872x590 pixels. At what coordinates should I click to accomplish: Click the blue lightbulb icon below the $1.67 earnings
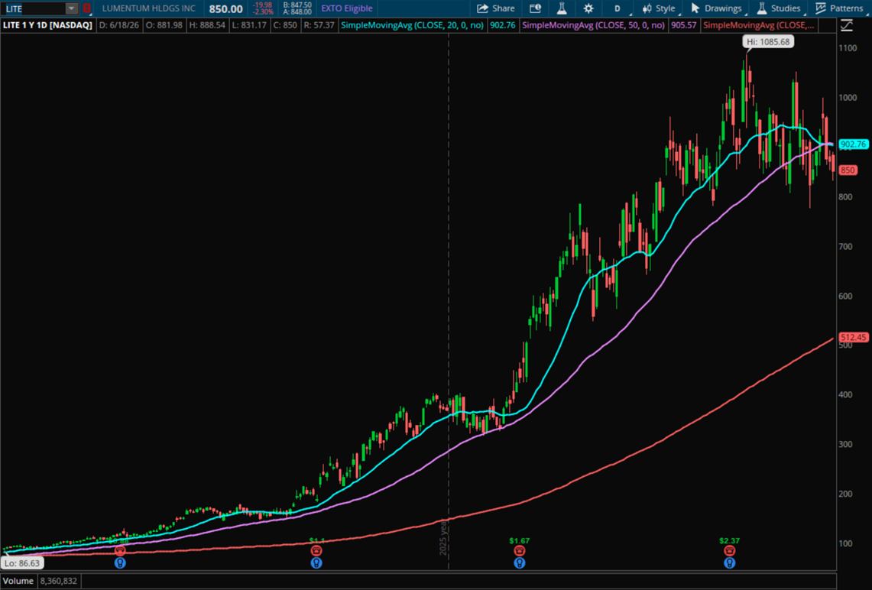[x=520, y=562]
